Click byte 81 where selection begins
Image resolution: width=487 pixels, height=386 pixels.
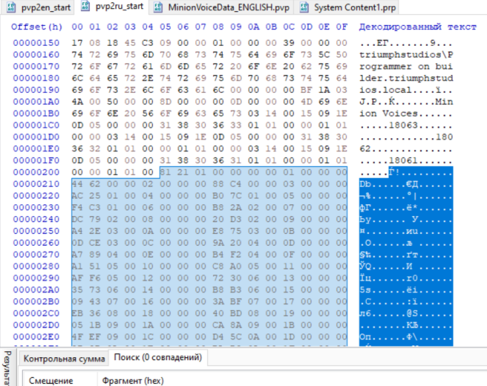tap(165, 173)
